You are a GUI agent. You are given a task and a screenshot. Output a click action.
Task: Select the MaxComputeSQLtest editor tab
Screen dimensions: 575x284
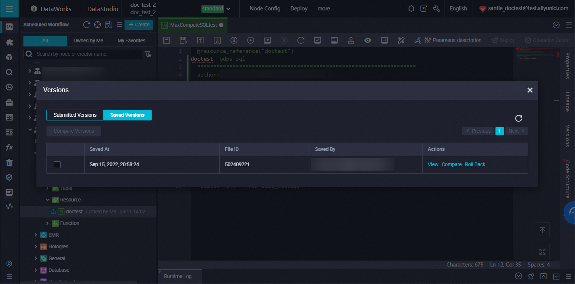tap(193, 25)
